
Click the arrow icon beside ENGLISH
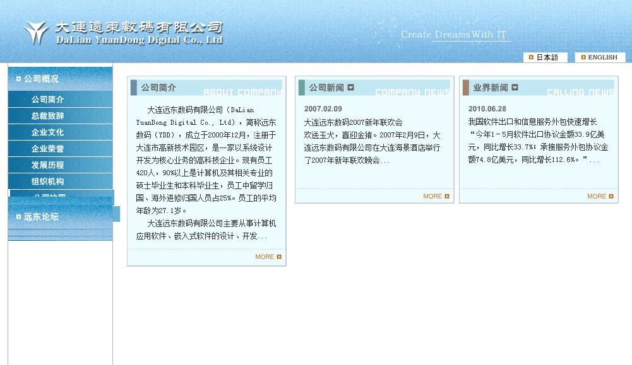[583, 57]
